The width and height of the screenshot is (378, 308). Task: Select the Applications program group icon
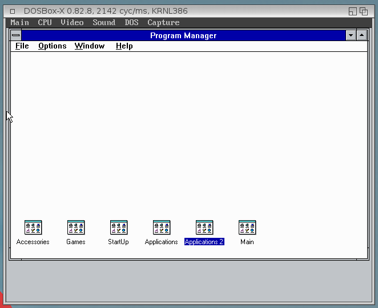[x=162, y=228]
